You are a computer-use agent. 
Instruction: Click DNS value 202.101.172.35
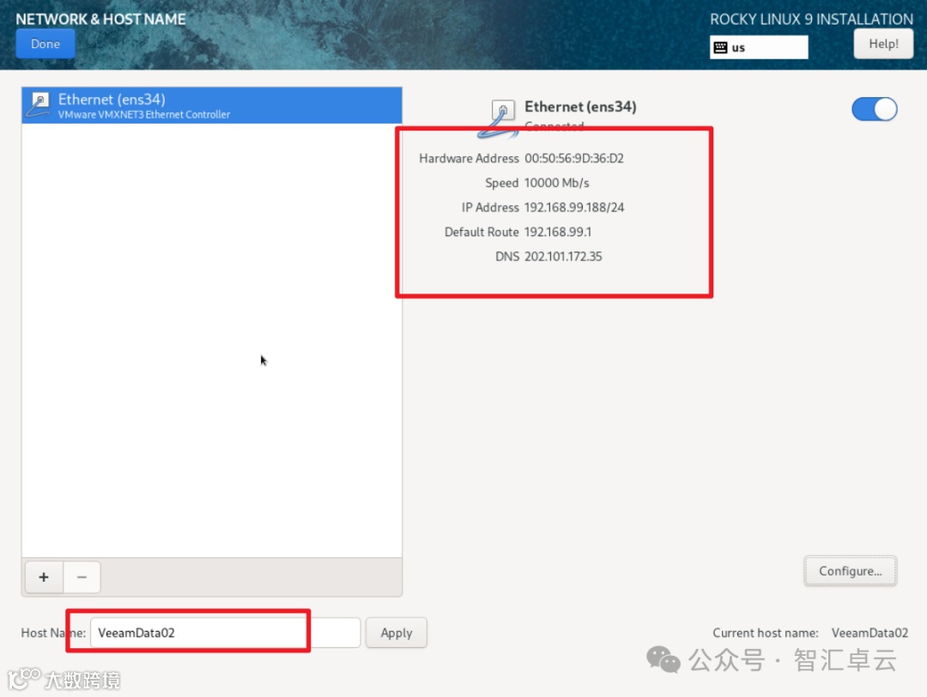(x=563, y=257)
